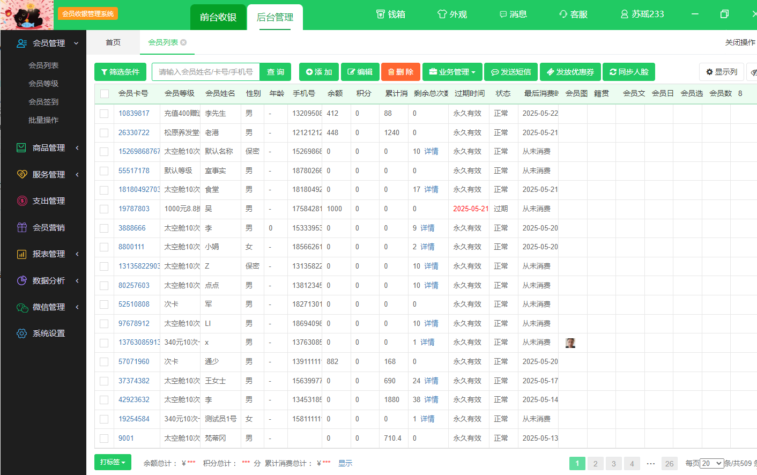Click the member search input field
757x475 pixels.
(206, 72)
